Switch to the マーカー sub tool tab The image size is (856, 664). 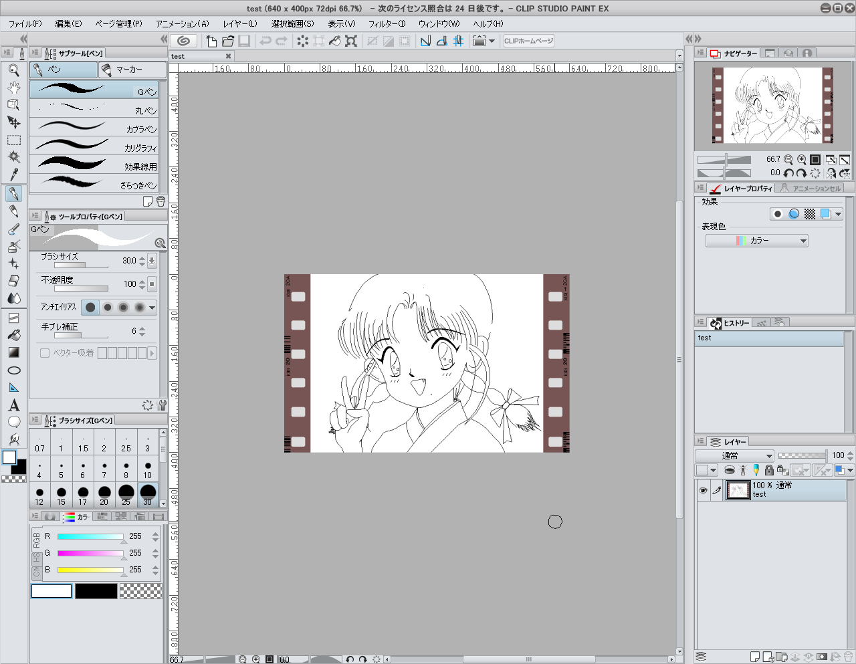(x=132, y=70)
